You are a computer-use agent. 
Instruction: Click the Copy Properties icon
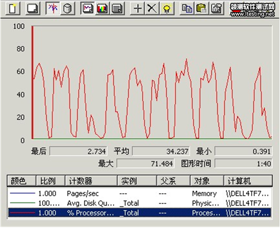[x=188, y=9]
